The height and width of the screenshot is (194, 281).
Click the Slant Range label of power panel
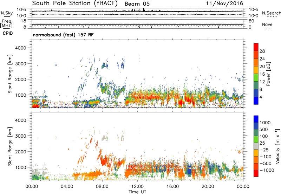(10, 74)
